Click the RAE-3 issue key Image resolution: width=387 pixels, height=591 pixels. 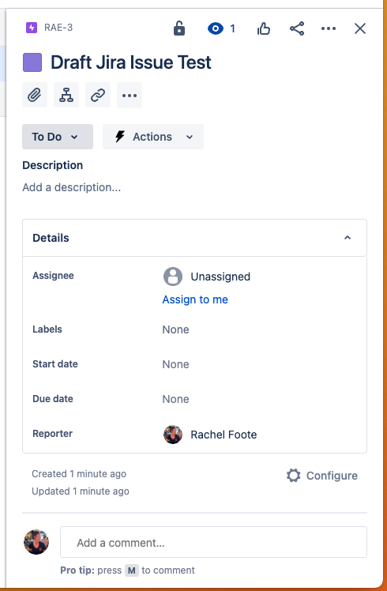click(x=58, y=28)
